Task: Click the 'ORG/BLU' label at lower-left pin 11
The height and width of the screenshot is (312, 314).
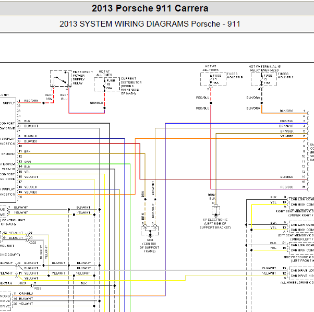Action: 26,294
